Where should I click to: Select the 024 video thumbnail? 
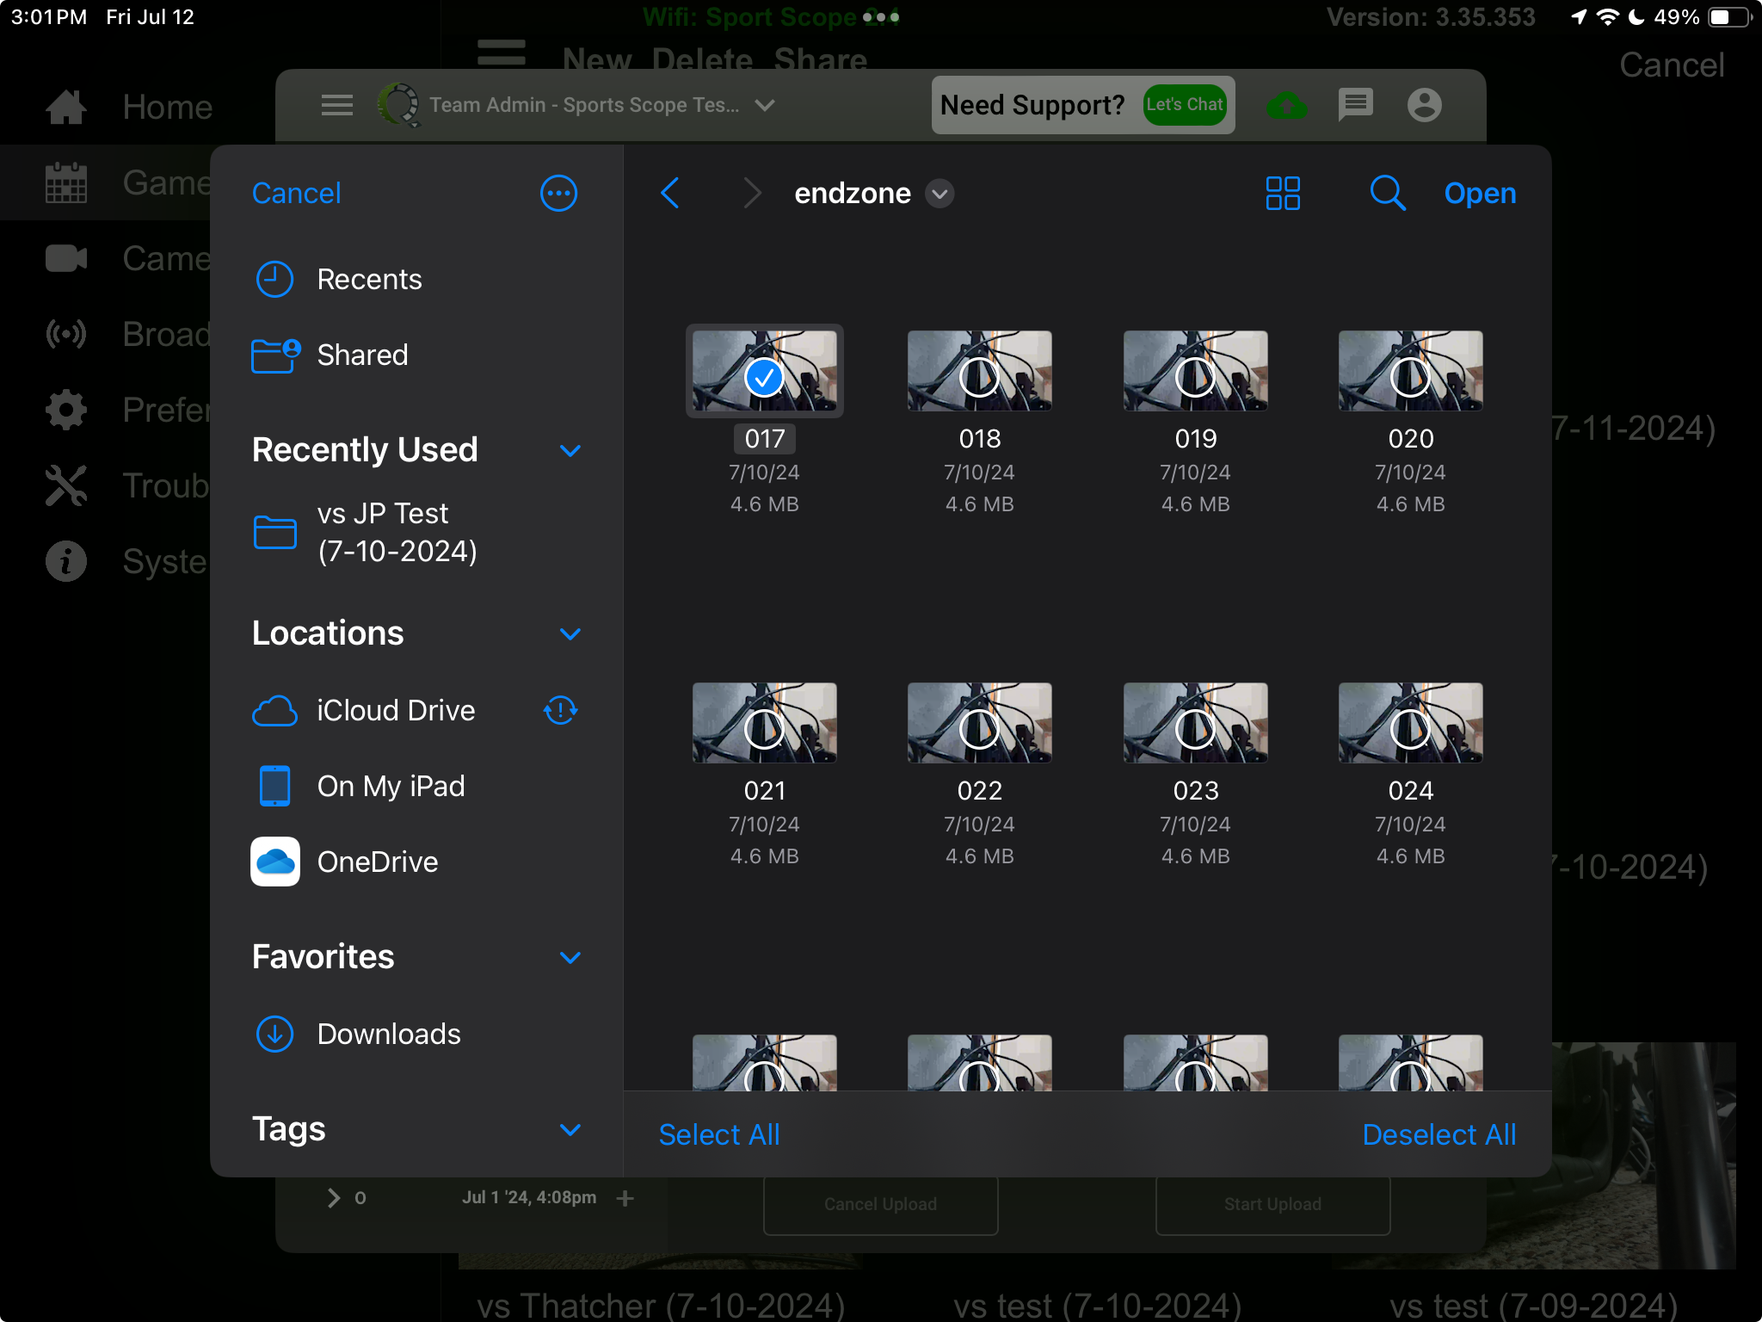click(1410, 722)
